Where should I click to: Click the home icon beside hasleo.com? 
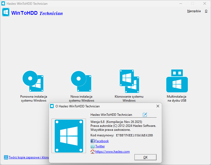tap(93, 152)
